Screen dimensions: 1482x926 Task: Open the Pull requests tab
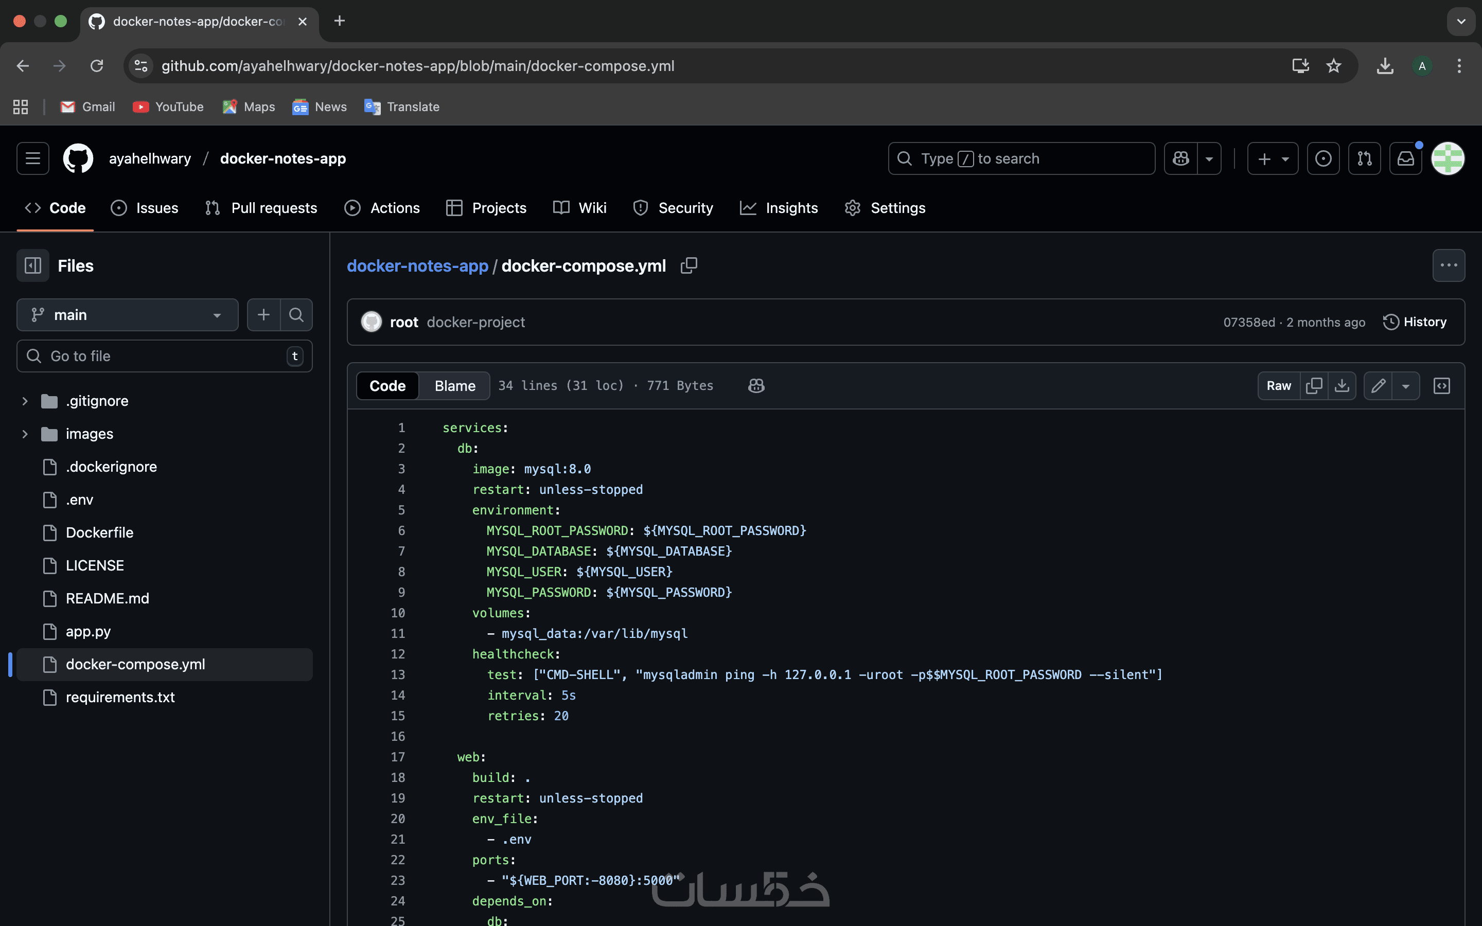261,208
